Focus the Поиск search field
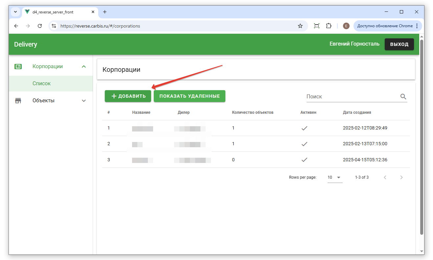Screen dimensions: 433x260 coord(352,96)
